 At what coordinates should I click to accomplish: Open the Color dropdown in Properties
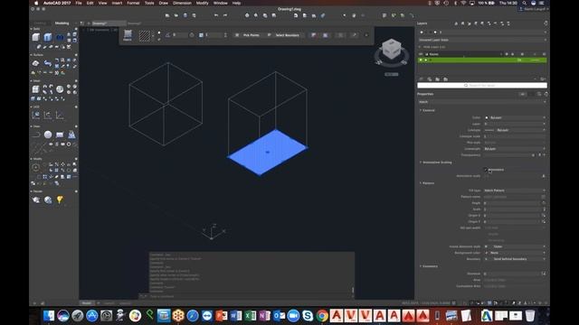tap(515, 117)
